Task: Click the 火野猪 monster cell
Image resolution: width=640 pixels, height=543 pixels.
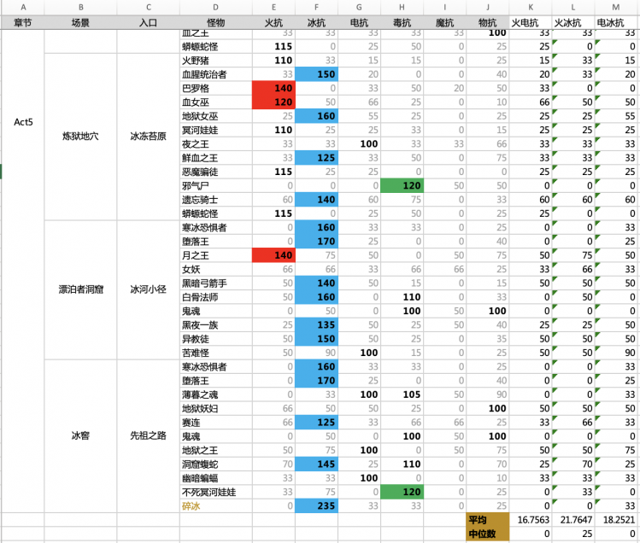Action: pyautogui.click(x=215, y=61)
